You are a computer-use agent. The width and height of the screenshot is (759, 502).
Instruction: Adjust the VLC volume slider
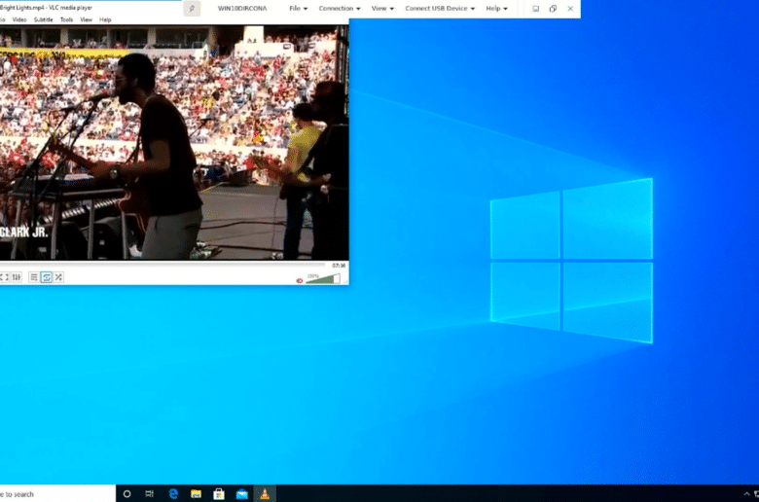click(323, 278)
